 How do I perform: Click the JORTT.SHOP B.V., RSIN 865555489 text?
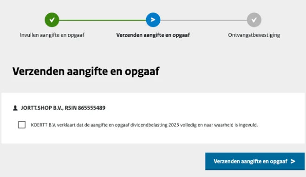pyautogui.click(x=63, y=108)
